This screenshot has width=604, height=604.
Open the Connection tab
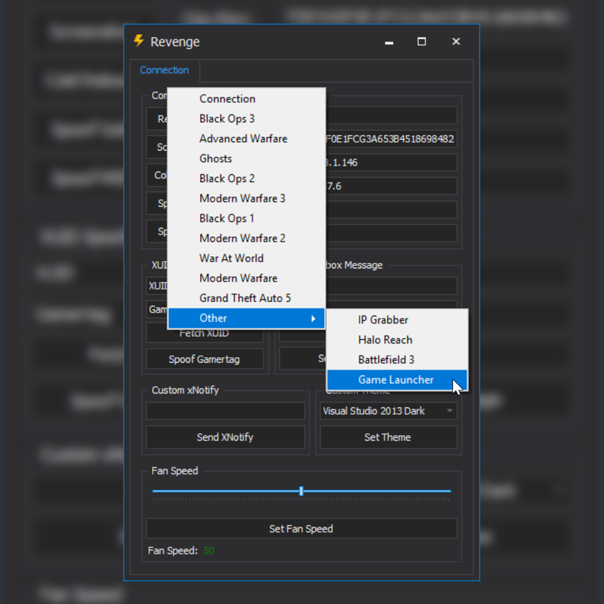pyautogui.click(x=164, y=70)
